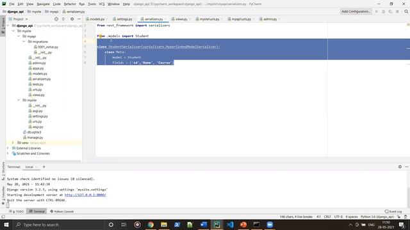Open the Python Console tool window

(61, 211)
